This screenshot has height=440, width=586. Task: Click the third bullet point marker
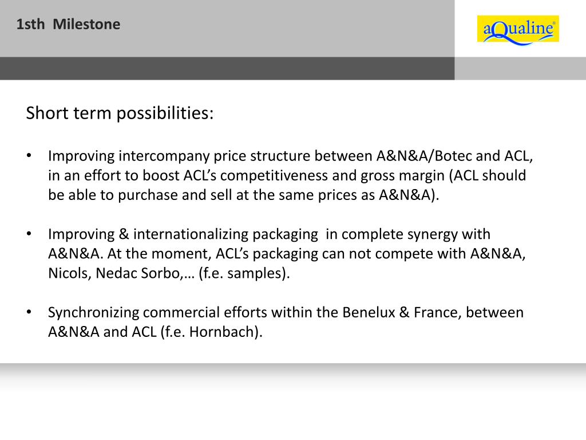pos(29,312)
